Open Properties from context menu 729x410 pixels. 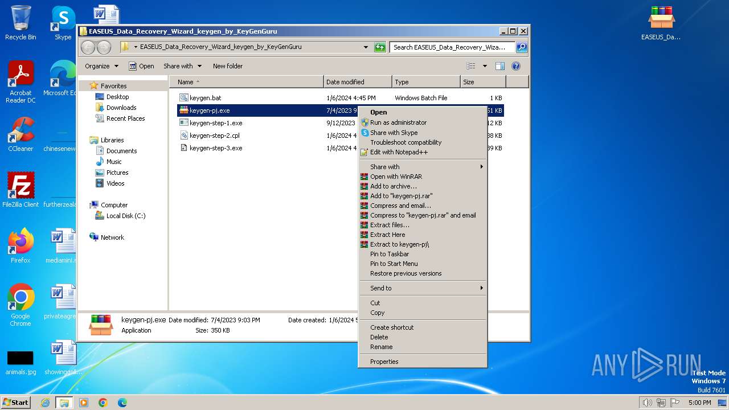click(x=423, y=362)
